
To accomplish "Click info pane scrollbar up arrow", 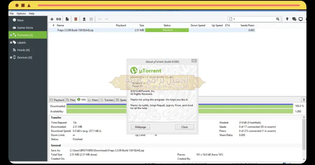I will [x=304, y=117].
